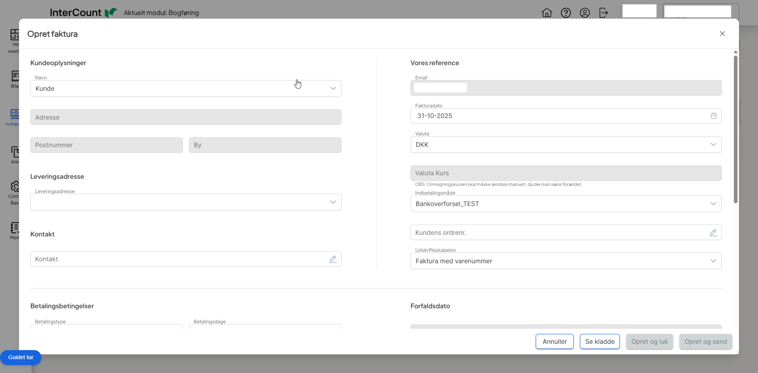
Task: Open the help question mark icon
Action: (566, 13)
